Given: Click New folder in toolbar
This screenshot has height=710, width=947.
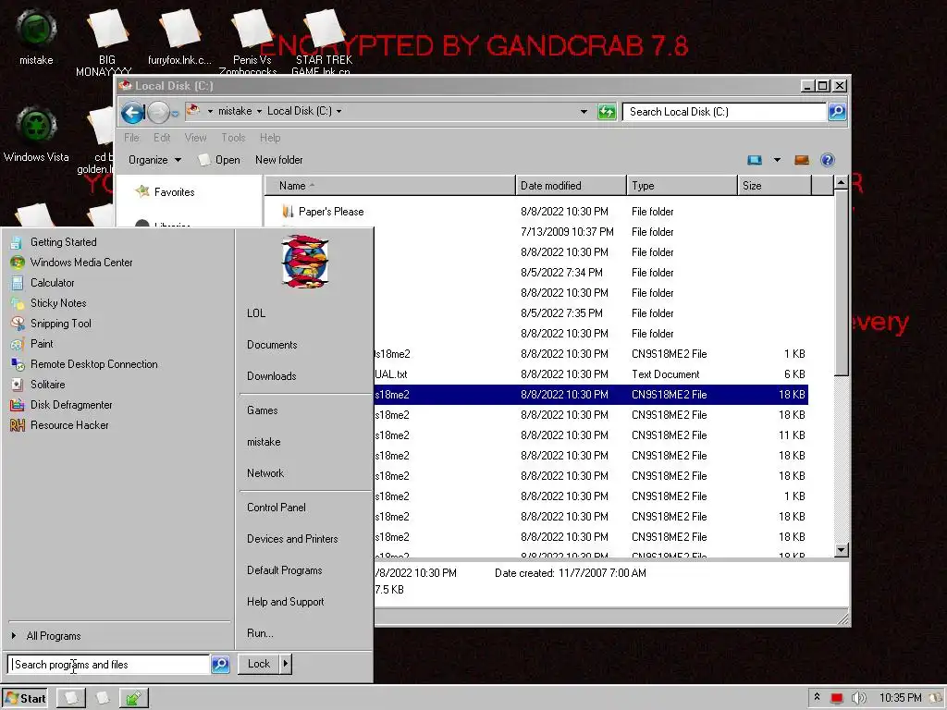Looking at the screenshot, I should point(279,160).
